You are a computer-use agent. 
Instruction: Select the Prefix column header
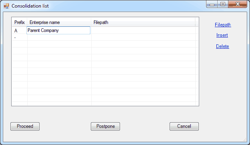click(20, 22)
